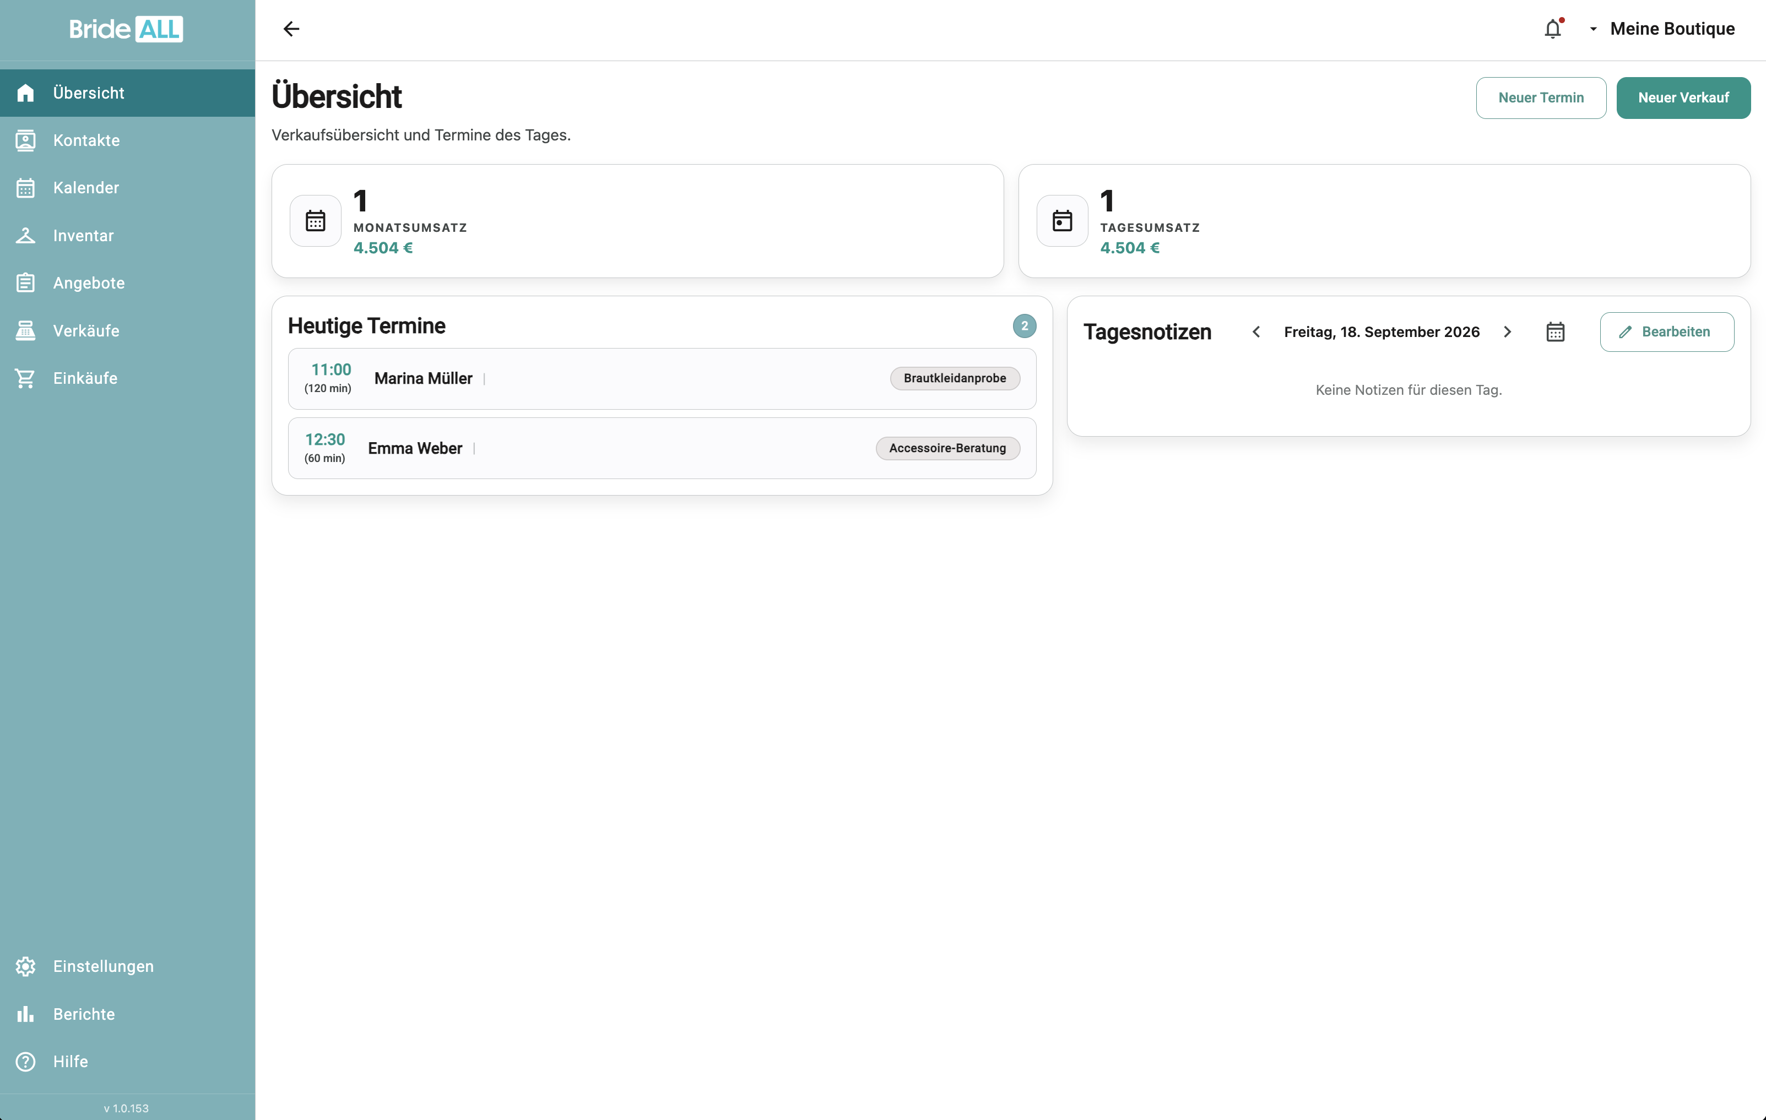The width and height of the screenshot is (1766, 1120).
Task: Click the Tagesumsatz calendar icon
Action: 1062,221
